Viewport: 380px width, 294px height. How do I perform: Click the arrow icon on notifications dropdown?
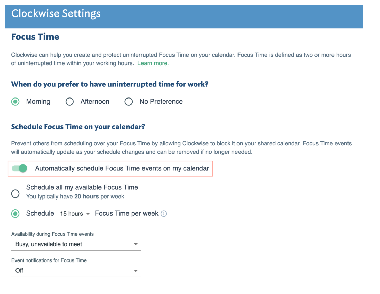[136, 271]
